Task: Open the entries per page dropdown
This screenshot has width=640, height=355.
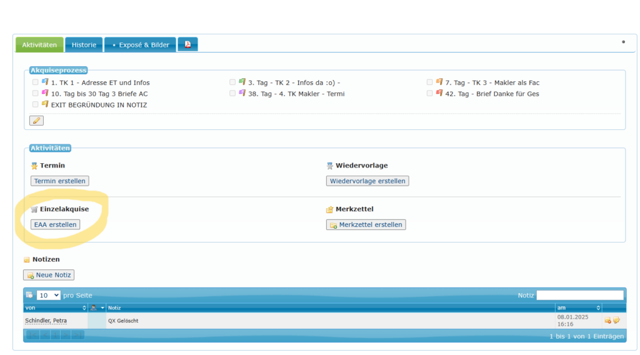Action: coord(48,295)
